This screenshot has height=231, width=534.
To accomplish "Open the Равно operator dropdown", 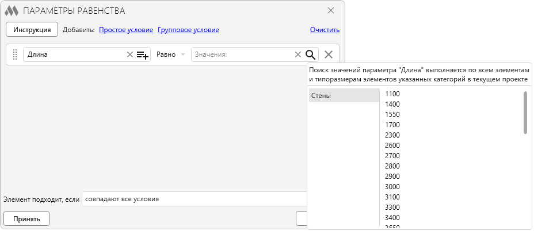I will pyautogui.click(x=171, y=54).
